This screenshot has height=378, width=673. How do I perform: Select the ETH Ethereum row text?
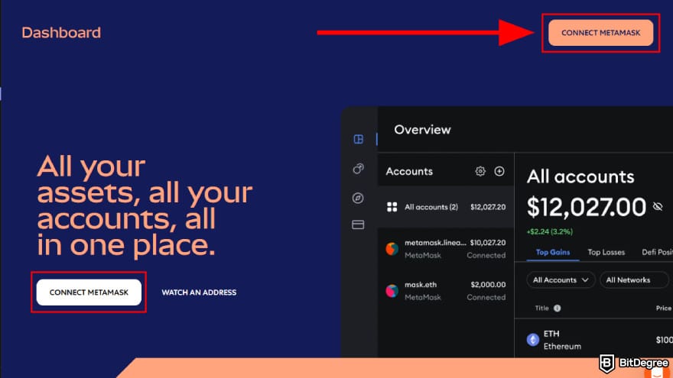coord(562,340)
